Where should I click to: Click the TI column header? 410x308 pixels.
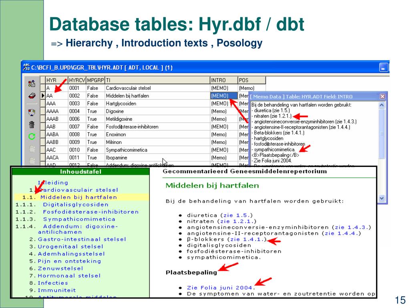157,80
